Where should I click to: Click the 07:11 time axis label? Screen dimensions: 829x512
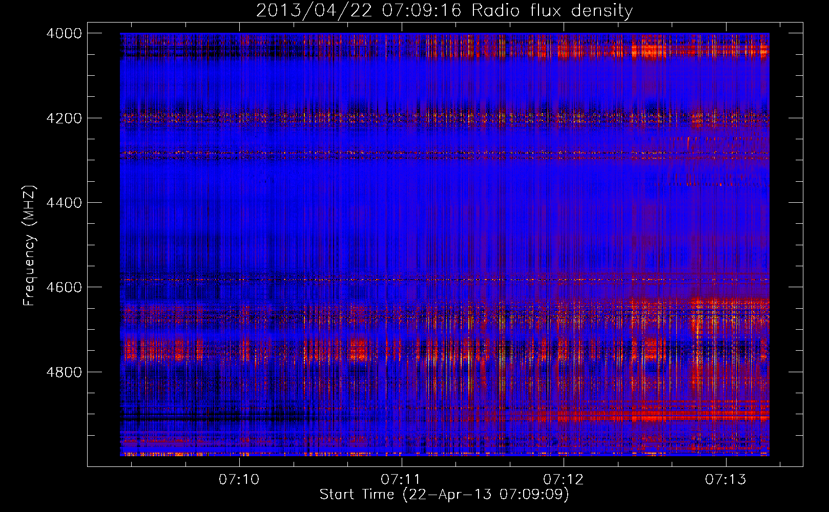tap(401, 480)
